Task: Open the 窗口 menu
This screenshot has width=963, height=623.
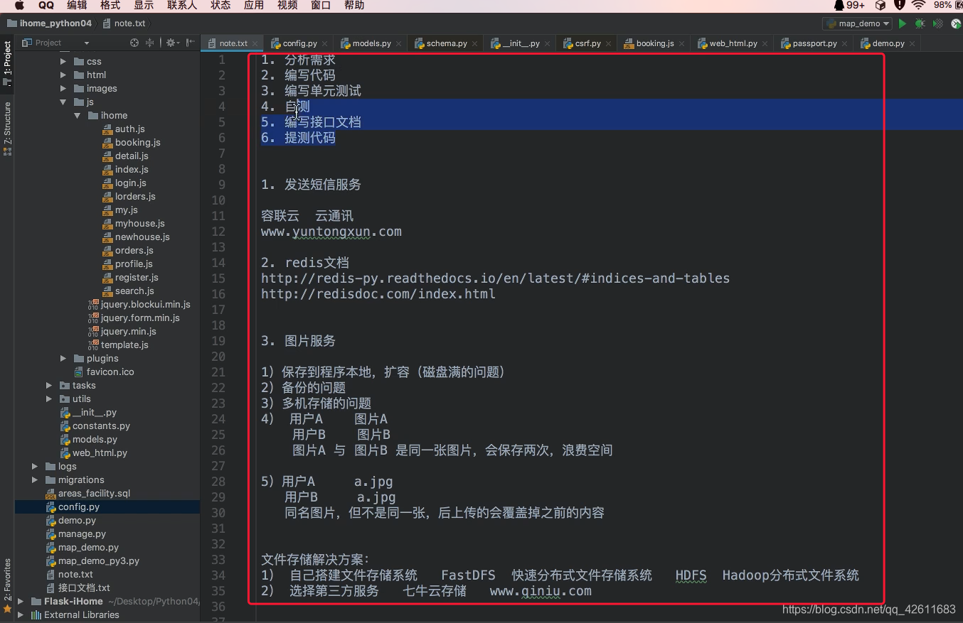Action: point(321,5)
